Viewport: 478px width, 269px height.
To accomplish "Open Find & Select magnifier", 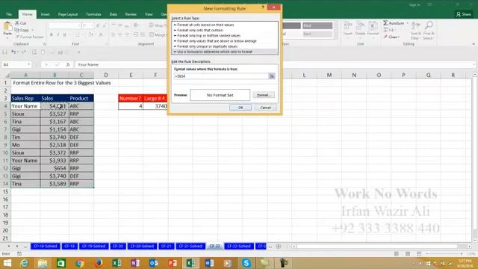I will 428,31.
